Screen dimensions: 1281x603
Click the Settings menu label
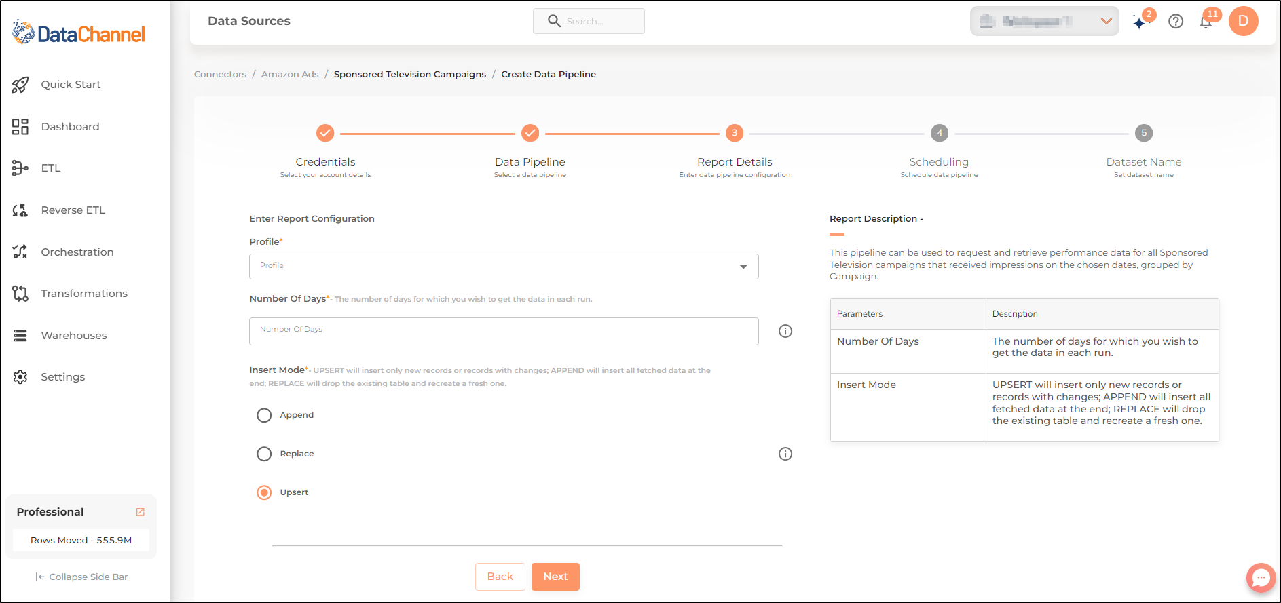click(62, 377)
